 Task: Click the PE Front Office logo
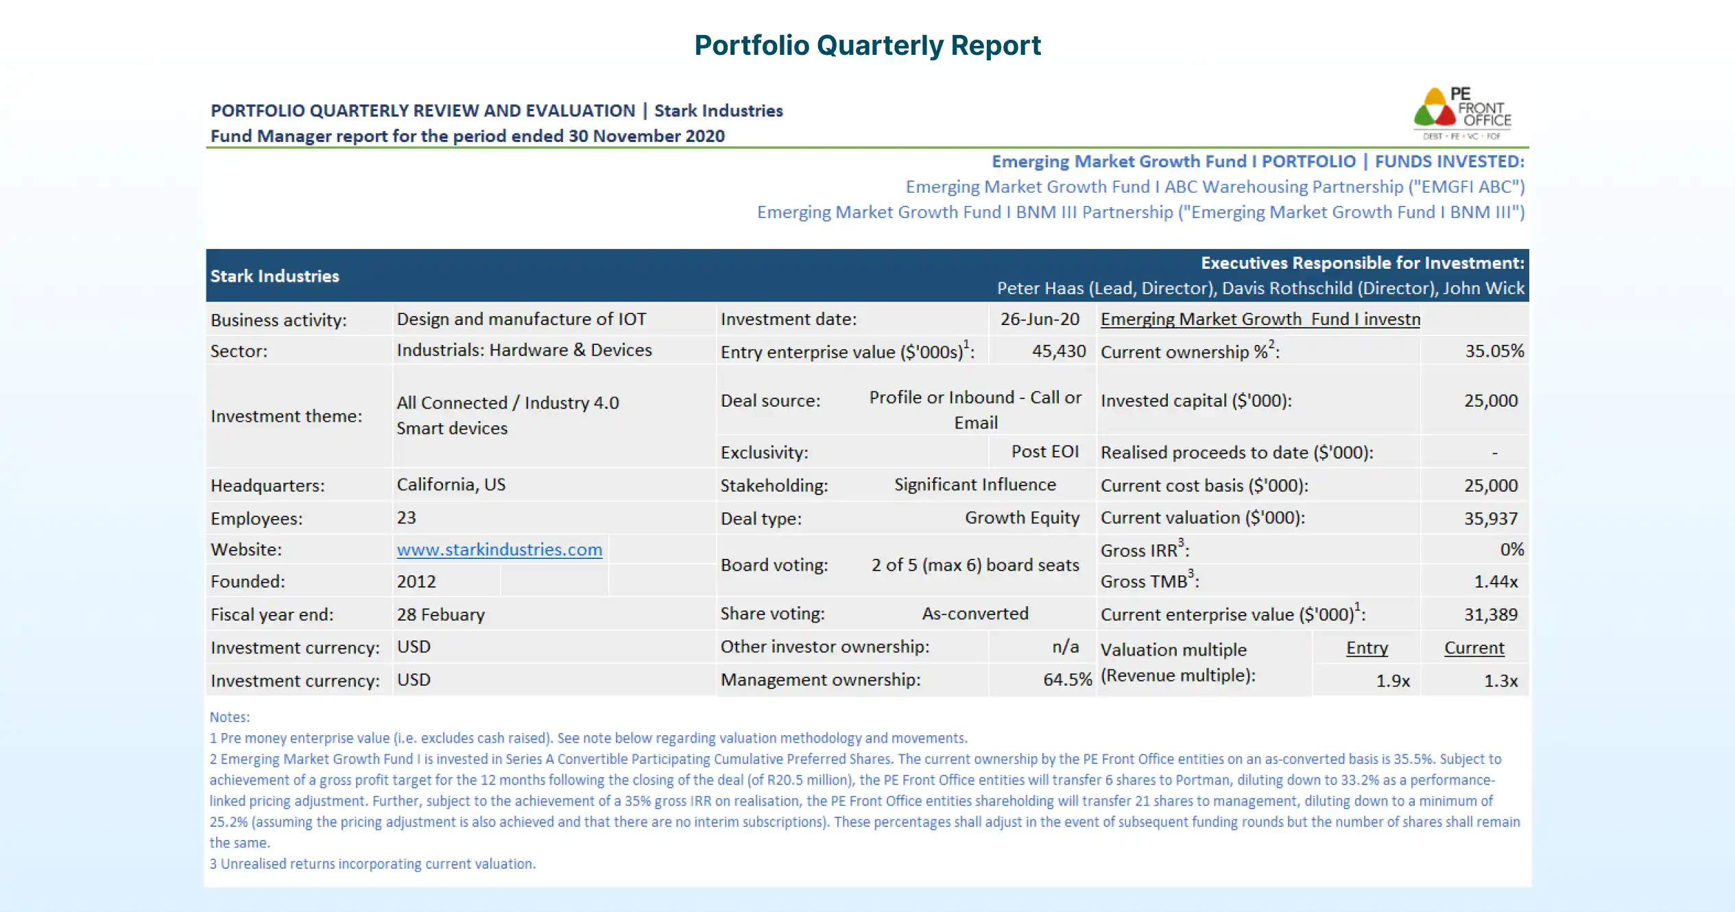[1462, 113]
